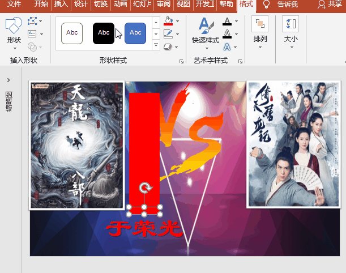The image size is (346, 273).
Task: Open Size (大小) menu
Action: point(291,32)
